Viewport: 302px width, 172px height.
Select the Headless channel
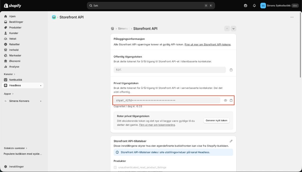23,85
